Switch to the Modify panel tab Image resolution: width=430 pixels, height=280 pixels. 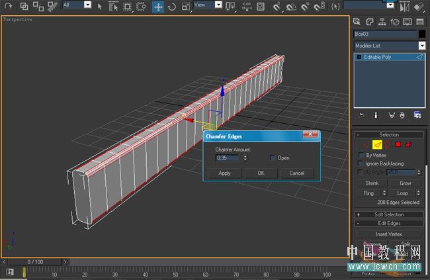[370, 22]
